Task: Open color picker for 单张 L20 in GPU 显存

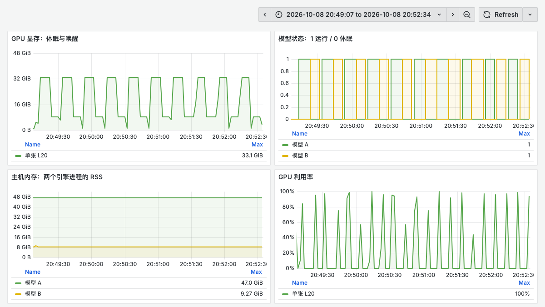Action: 18,156
